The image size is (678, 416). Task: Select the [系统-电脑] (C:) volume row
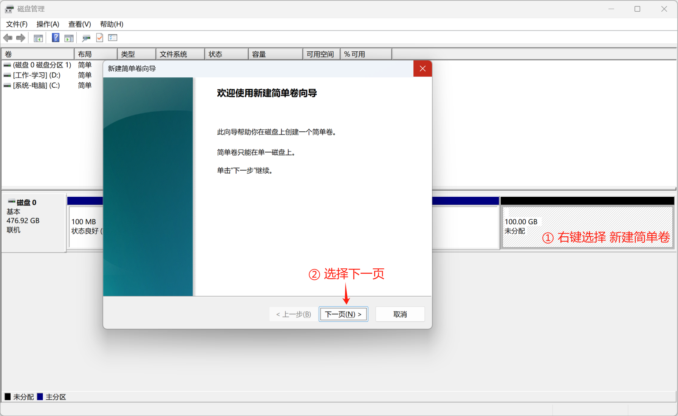[x=52, y=86]
